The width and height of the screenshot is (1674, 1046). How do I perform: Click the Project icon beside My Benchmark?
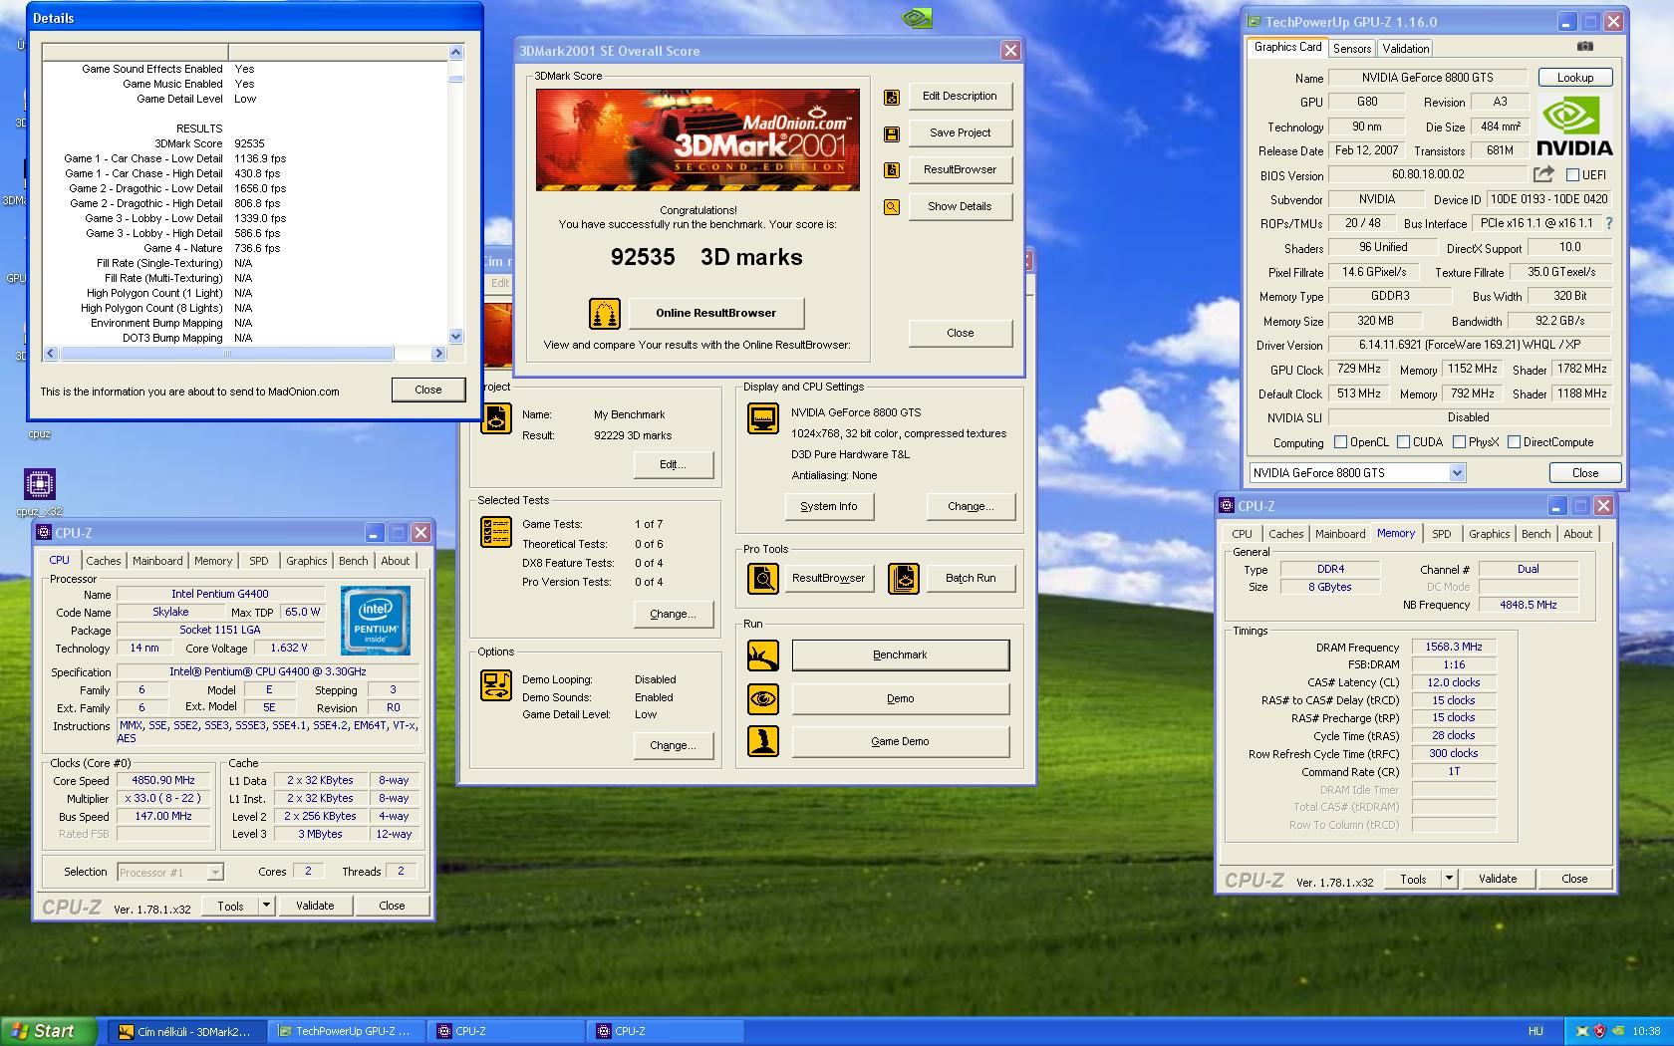tap(496, 418)
